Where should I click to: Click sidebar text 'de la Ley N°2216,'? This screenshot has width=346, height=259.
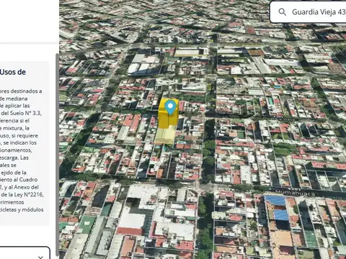[22, 194]
